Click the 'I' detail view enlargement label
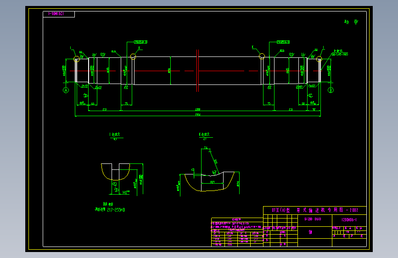 (x=115, y=135)
